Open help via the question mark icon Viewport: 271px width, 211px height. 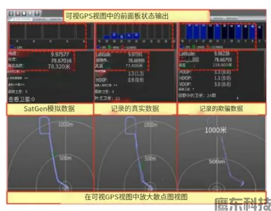(37, 13)
